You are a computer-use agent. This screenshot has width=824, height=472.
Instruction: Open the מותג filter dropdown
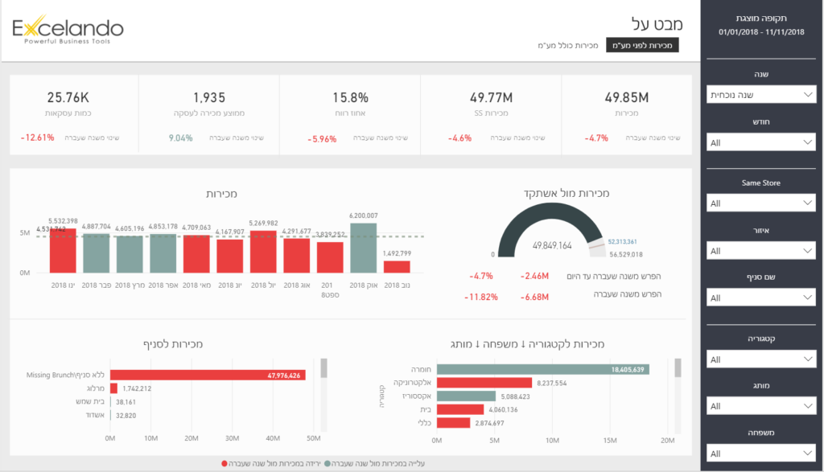[762, 407]
